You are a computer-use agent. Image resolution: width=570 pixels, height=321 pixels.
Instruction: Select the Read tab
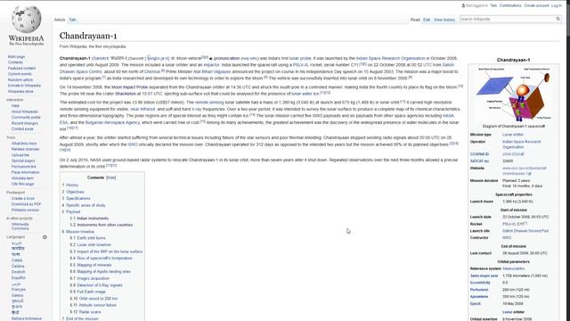click(415, 20)
